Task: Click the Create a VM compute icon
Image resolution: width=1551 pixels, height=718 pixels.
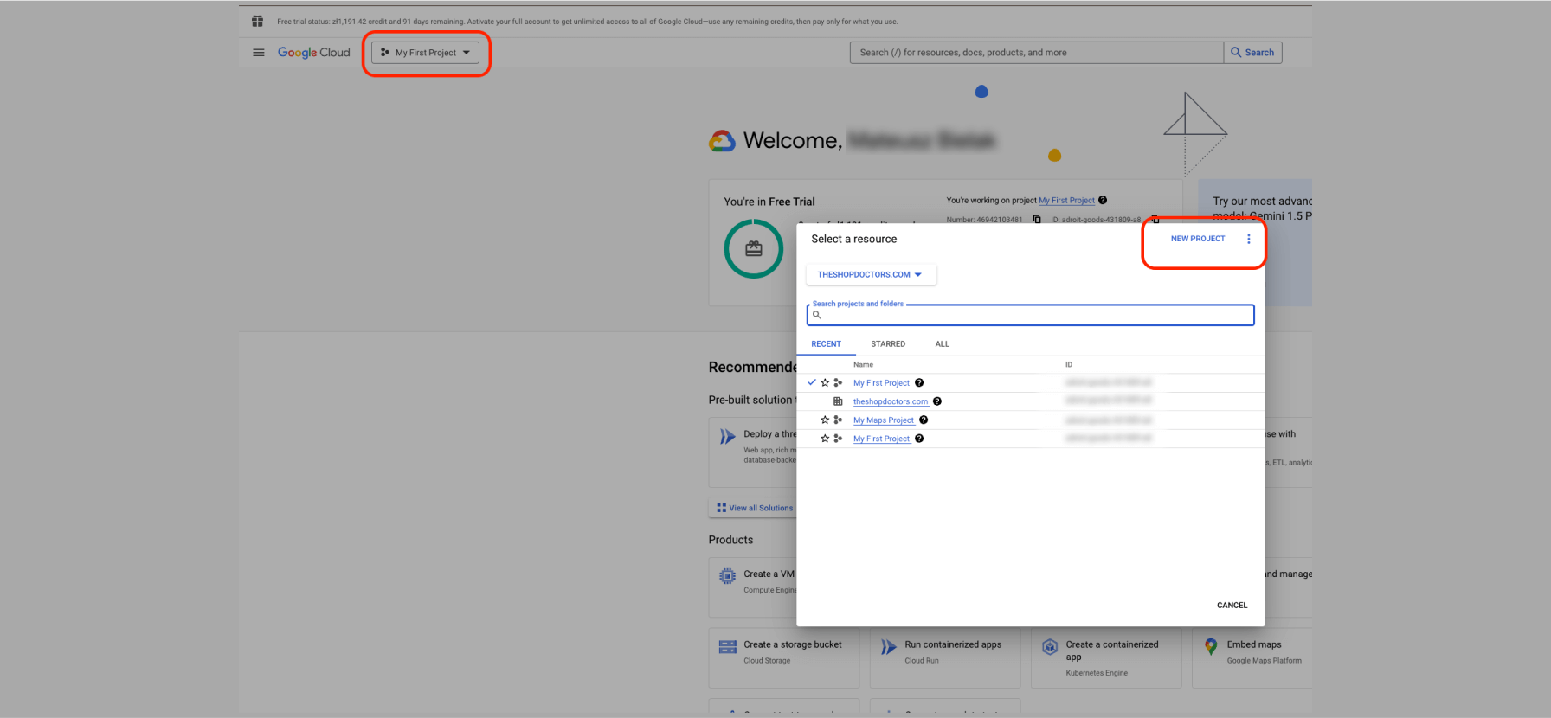Action: 728,576
